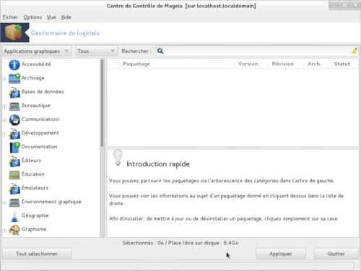Viewport: 361px width, 271px height.
Task: Open the Aide menu
Action: pos(66,17)
